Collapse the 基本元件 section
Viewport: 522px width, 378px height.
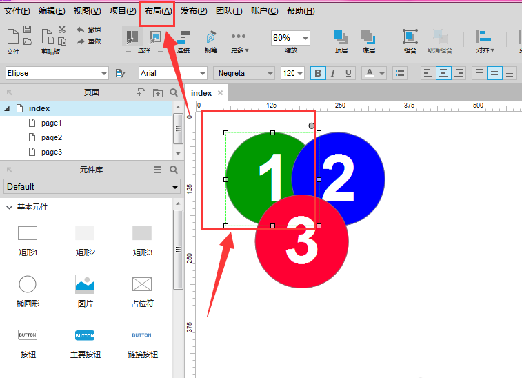click(x=10, y=208)
